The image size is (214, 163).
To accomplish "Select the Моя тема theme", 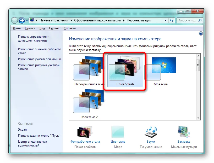I will (161, 71).
